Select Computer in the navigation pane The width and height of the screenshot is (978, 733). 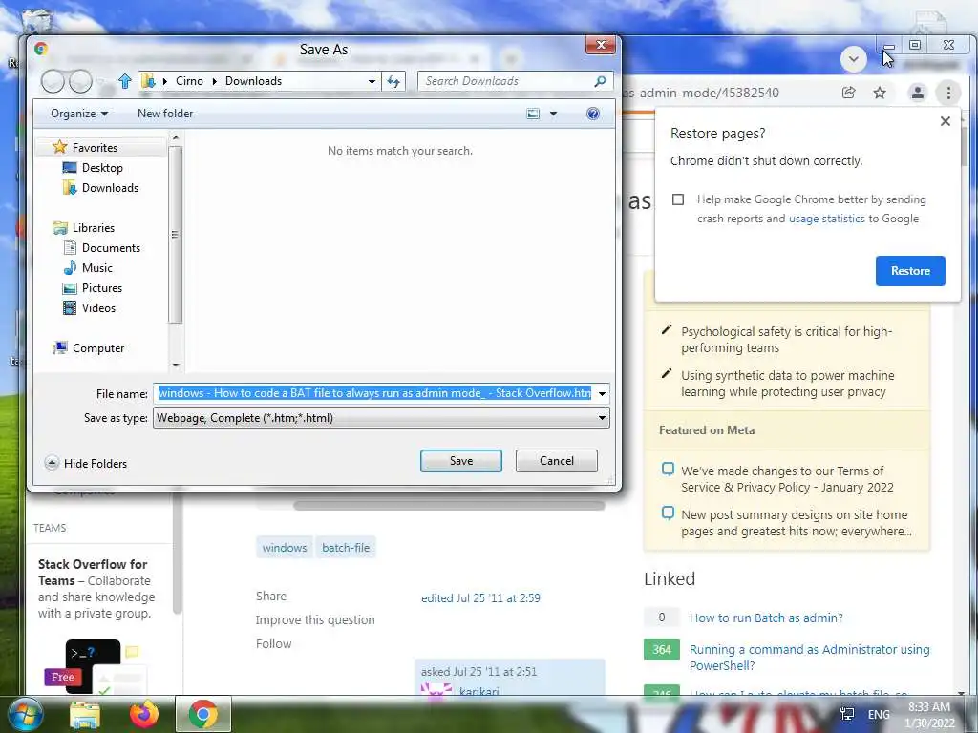coord(98,348)
